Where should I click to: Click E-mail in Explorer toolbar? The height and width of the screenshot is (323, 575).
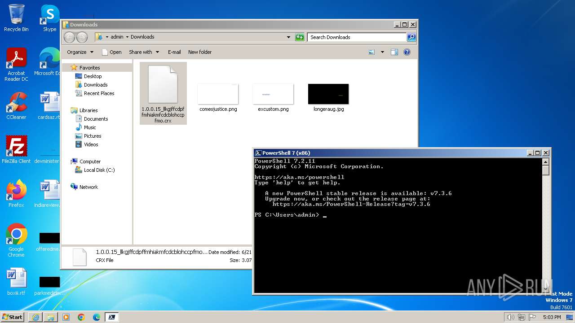click(x=174, y=52)
